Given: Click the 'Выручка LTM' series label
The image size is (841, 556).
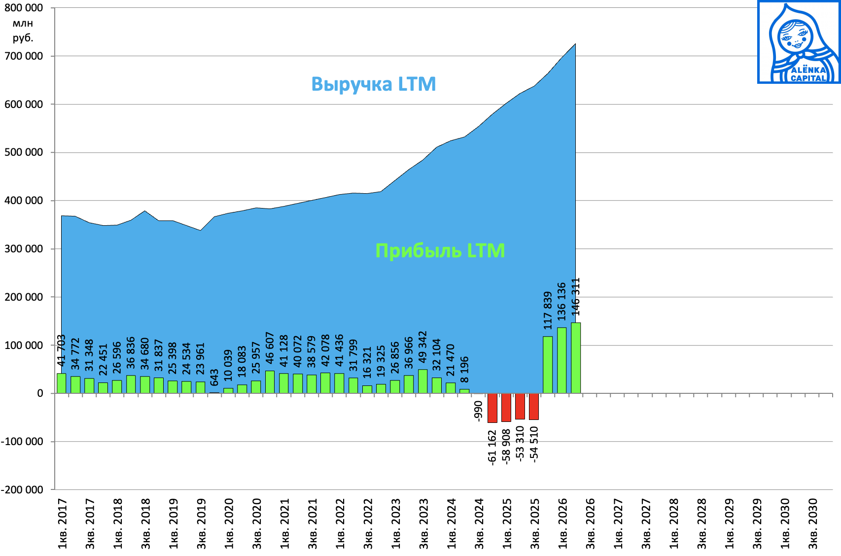Looking at the screenshot, I should 374,84.
